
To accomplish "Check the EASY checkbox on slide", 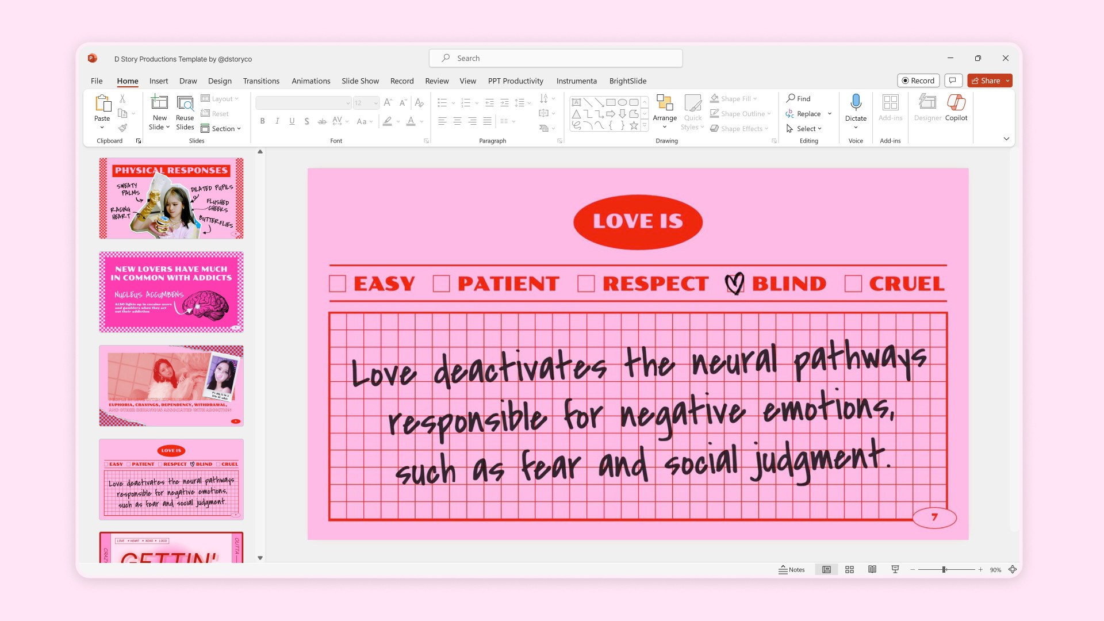I will coord(338,283).
